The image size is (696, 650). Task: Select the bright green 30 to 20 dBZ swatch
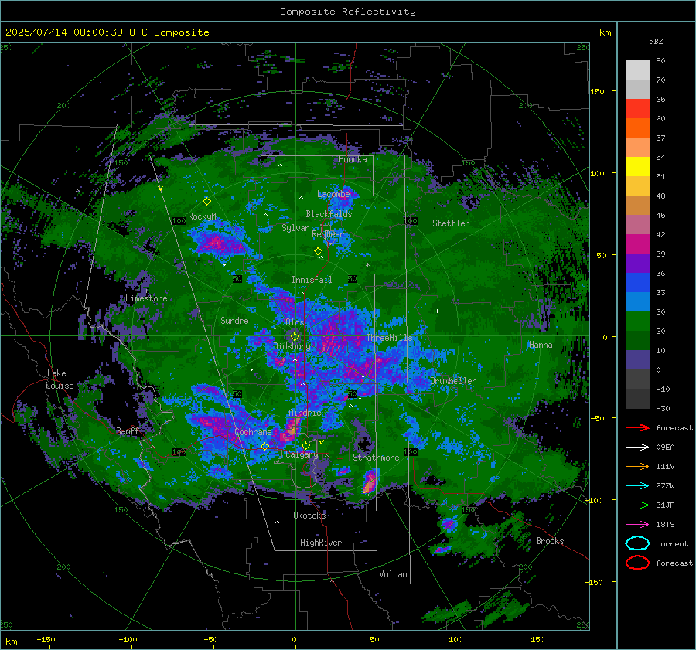click(637, 322)
